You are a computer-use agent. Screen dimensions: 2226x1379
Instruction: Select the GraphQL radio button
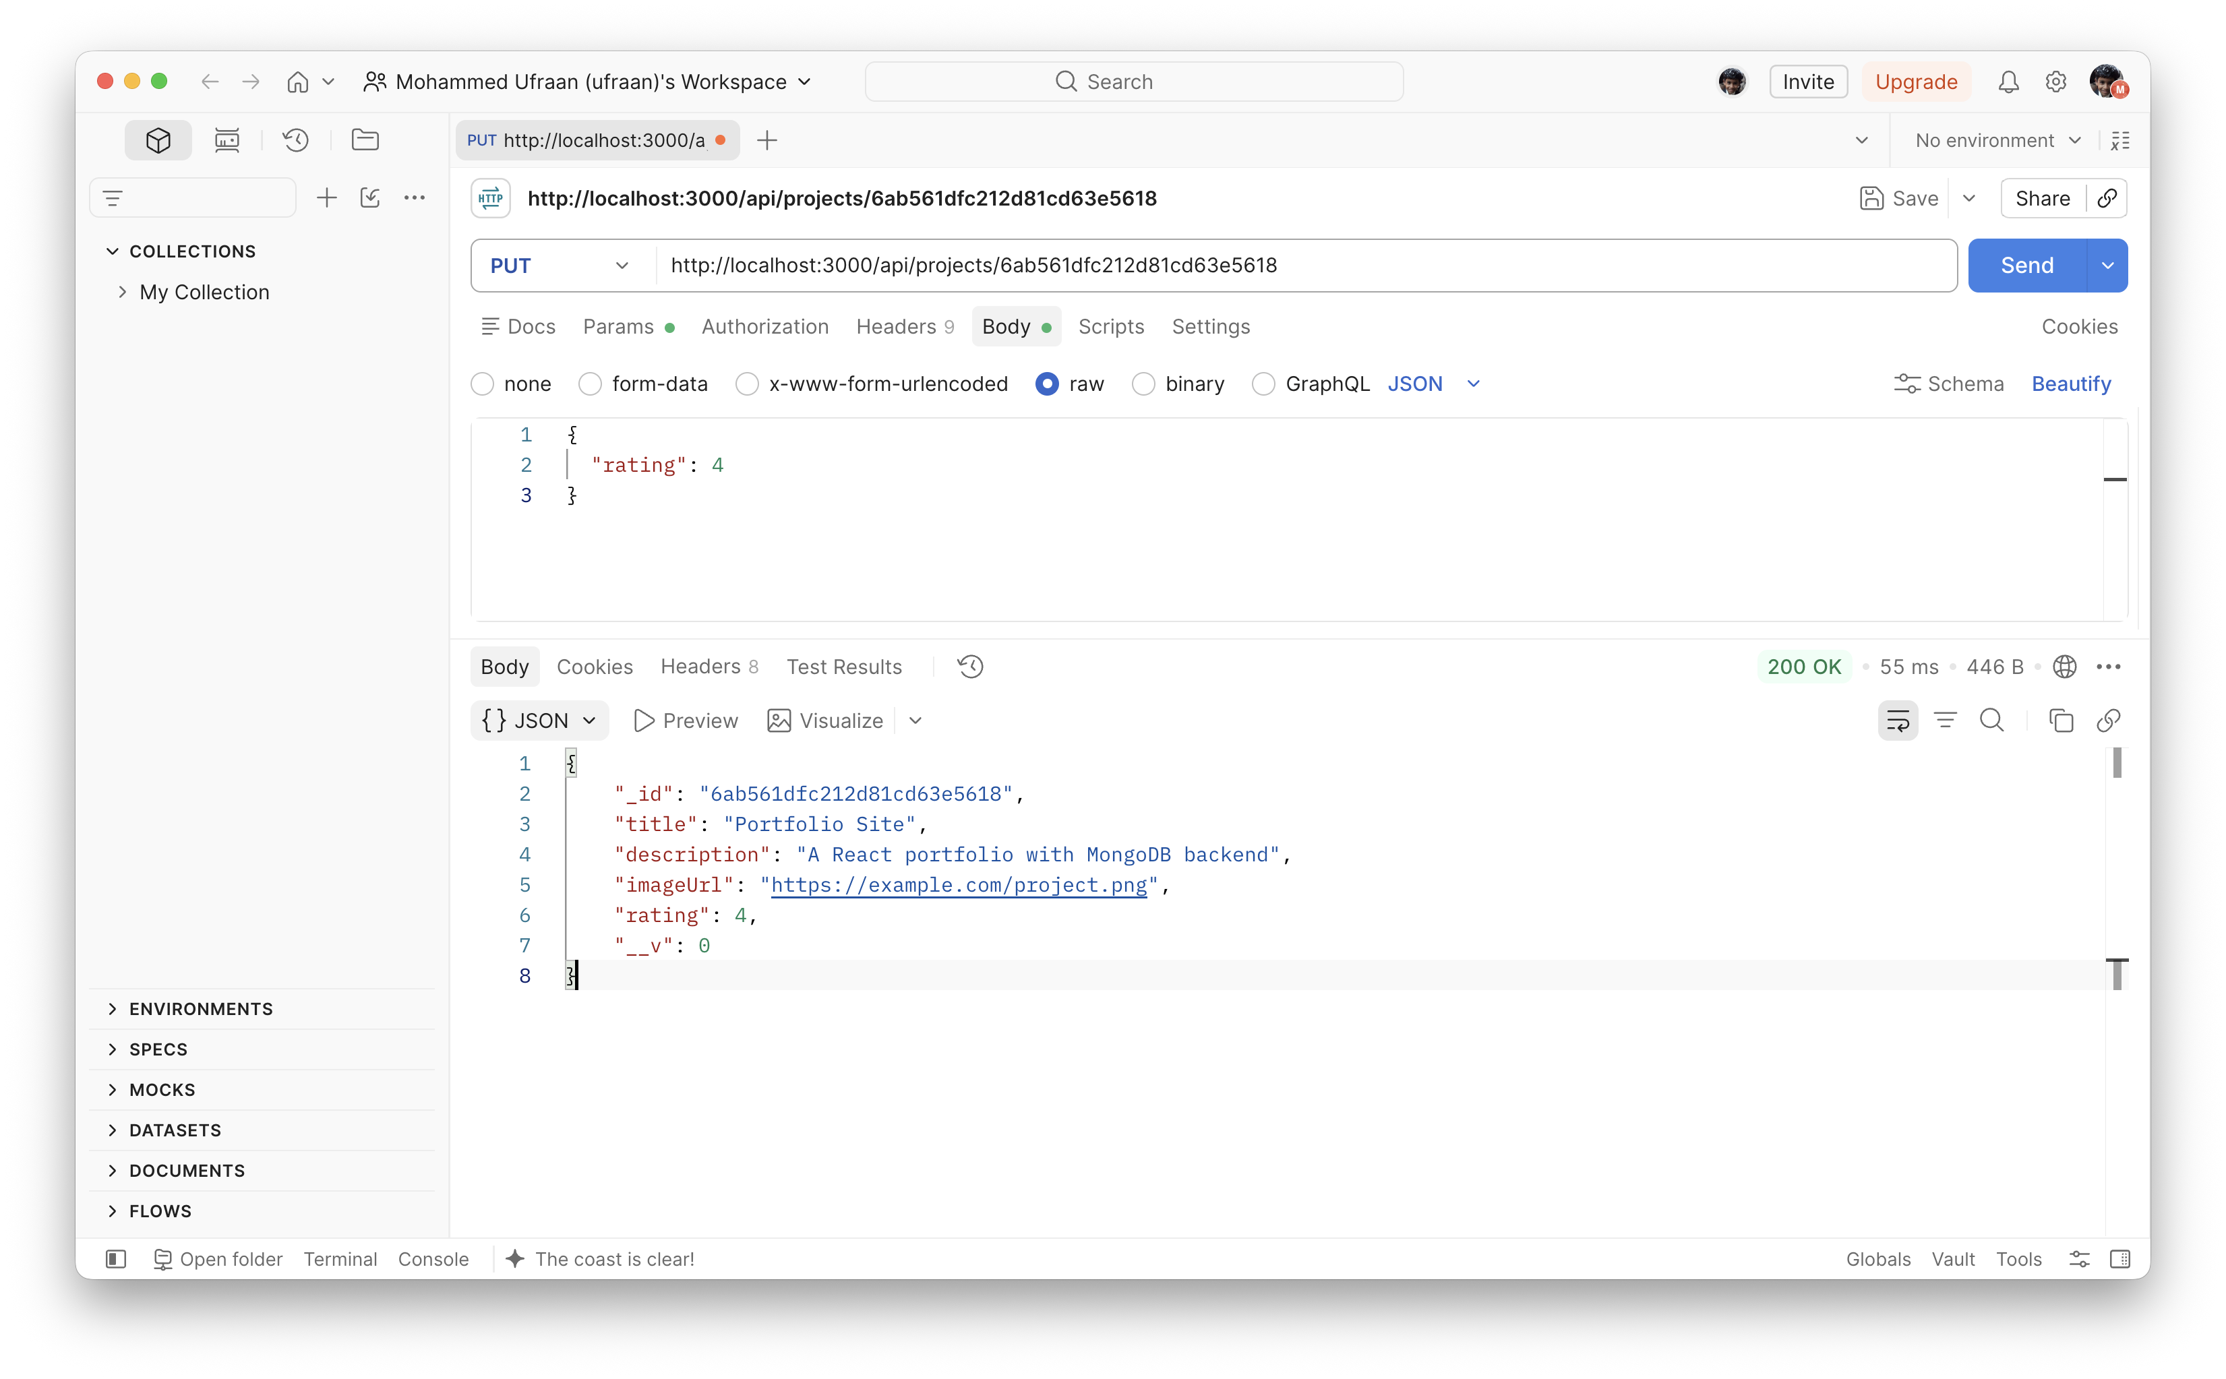[1263, 384]
